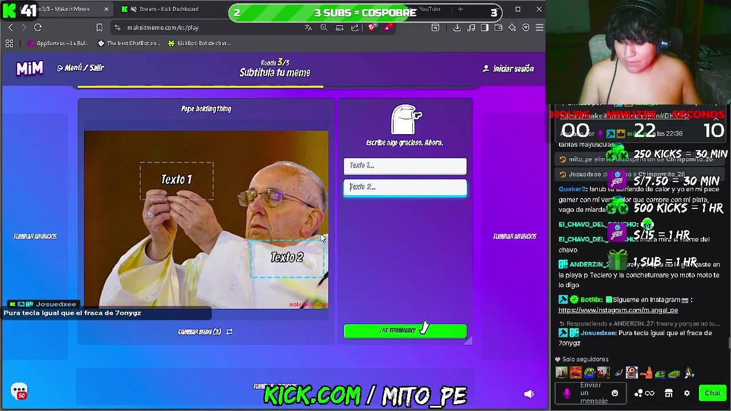Image resolution: width=731 pixels, height=411 pixels.
Task: Open chat settings gear icon
Action: point(687,393)
